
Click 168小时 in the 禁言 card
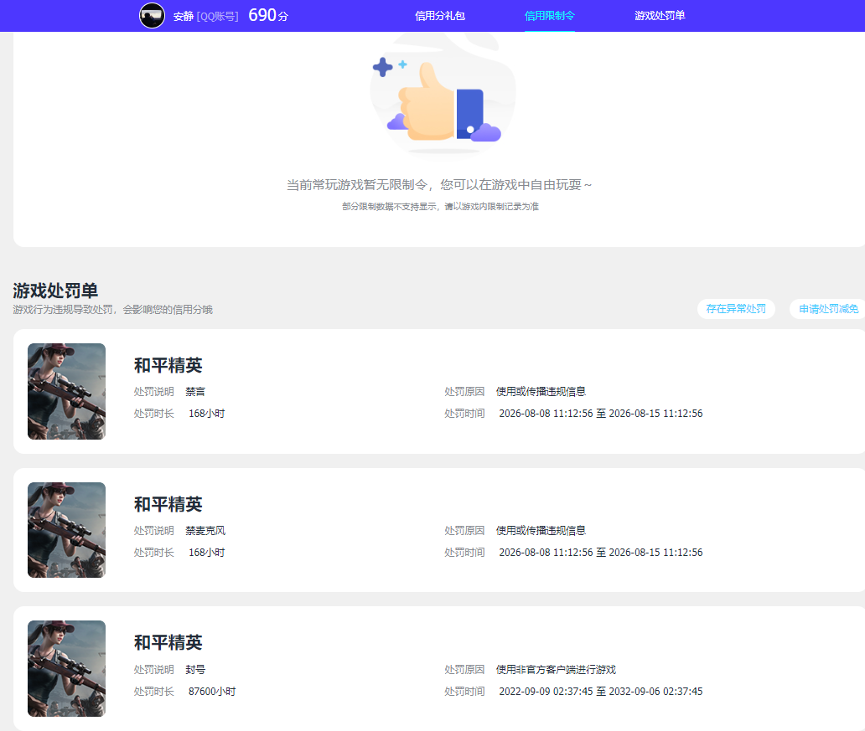pyautogui.click(x=206, y=414)
